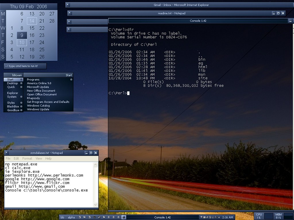Select day 14 in the calendar
294x220 pixels.
(32, 21)
